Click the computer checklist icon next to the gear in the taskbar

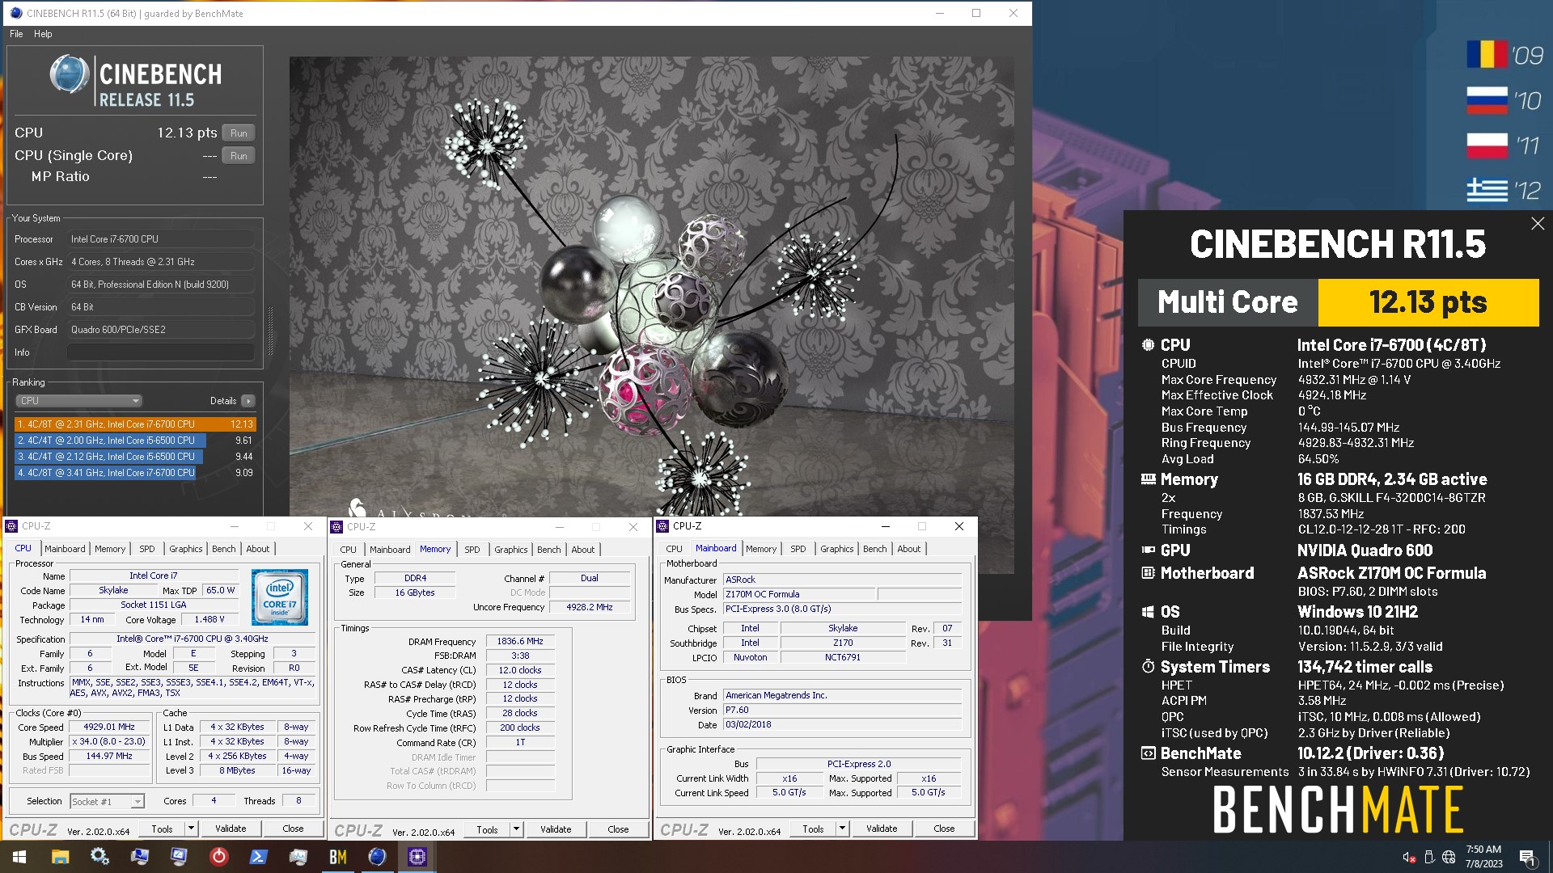click(139, 857)
